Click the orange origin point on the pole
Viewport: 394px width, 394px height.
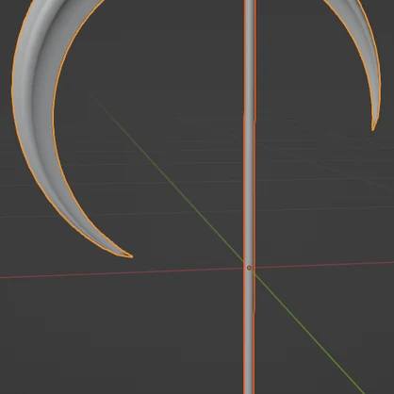[x=249, y=268]
